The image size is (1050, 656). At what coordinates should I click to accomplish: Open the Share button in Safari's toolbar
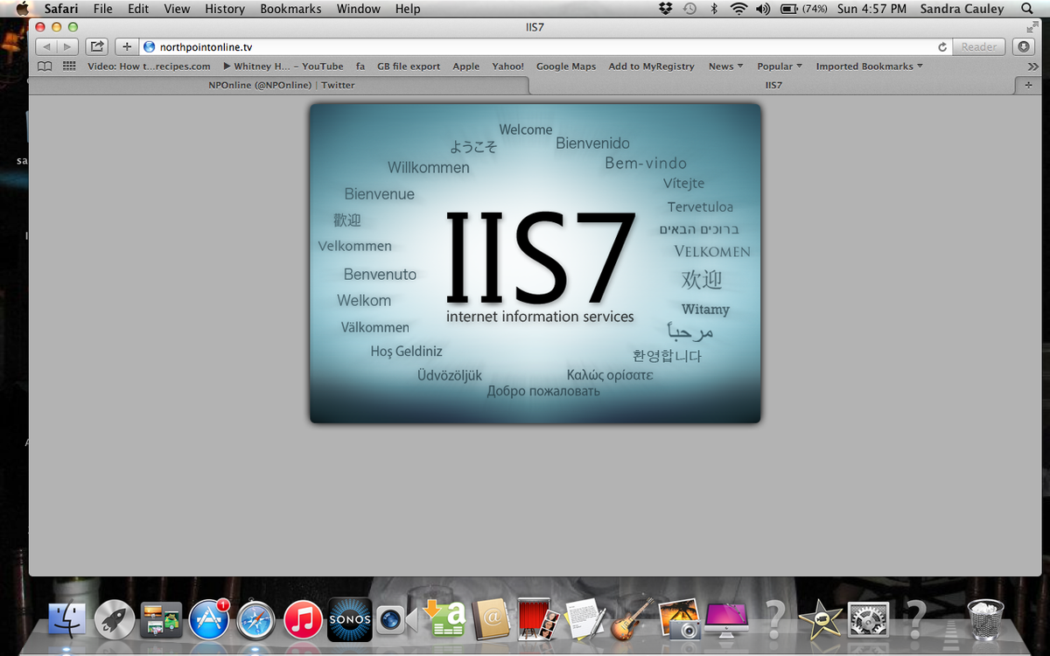[96, 46]
